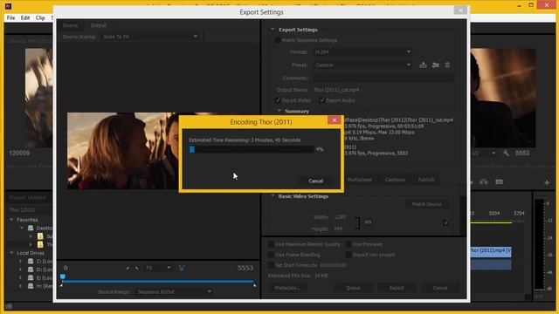Click the status icon in bottom-left corner
The width and height of the screenshot is (559, 314).
[x=9, y=306]
